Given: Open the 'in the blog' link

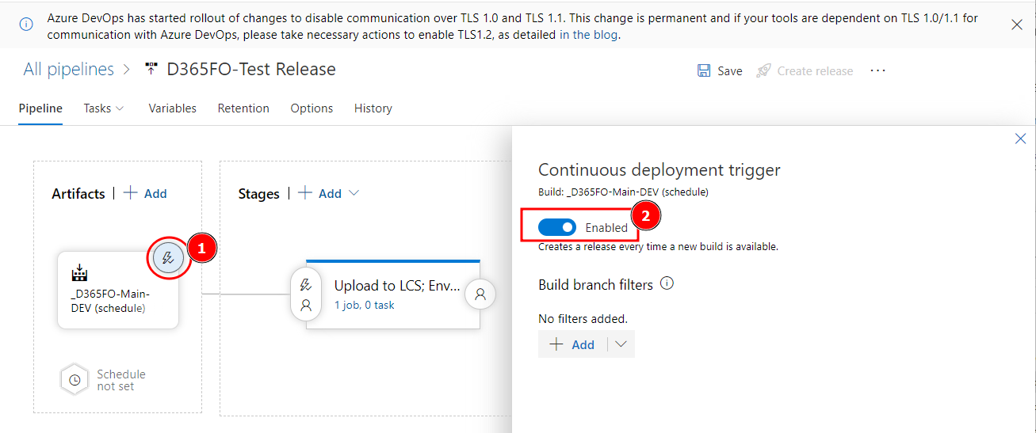Looking at the screenshot, I should point(589,34).
